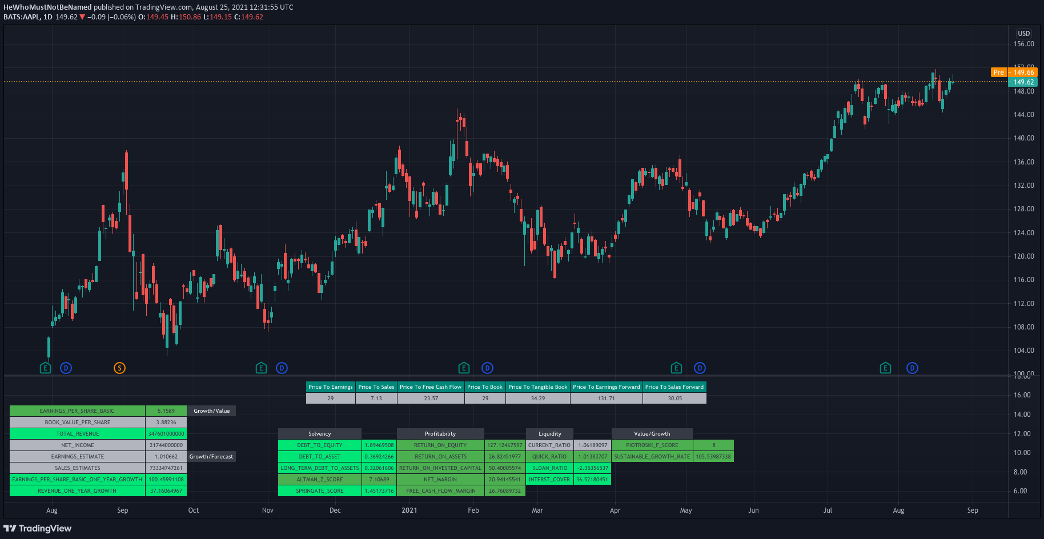Click the 23.57 value cell
This screenshot has height=539, width=1044.
431,399
